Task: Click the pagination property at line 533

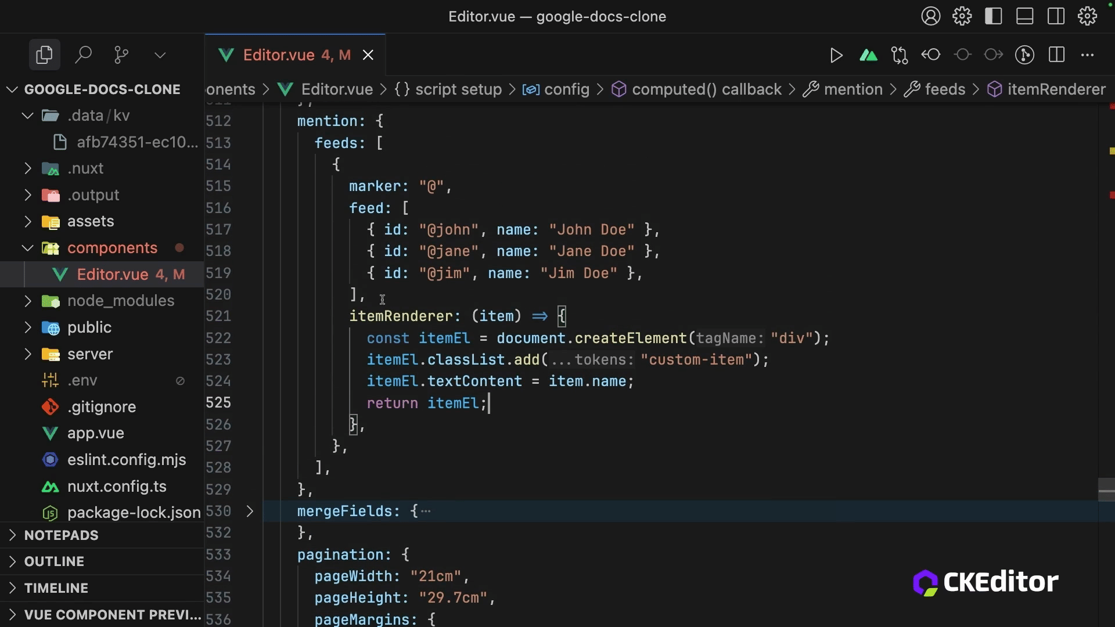Action: tap(340, 555)
